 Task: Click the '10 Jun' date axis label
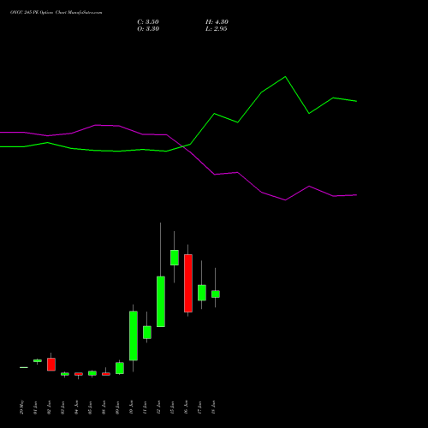132,407
